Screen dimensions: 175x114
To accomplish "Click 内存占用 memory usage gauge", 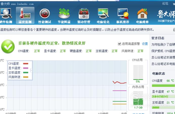I will tap(138, 98).
